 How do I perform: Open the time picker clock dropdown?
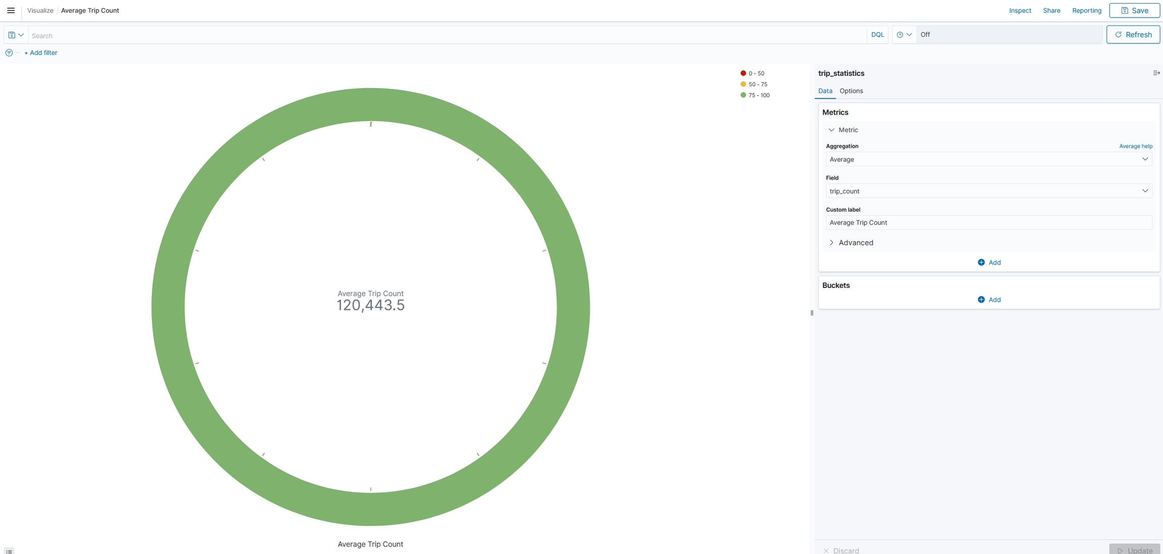904,35
